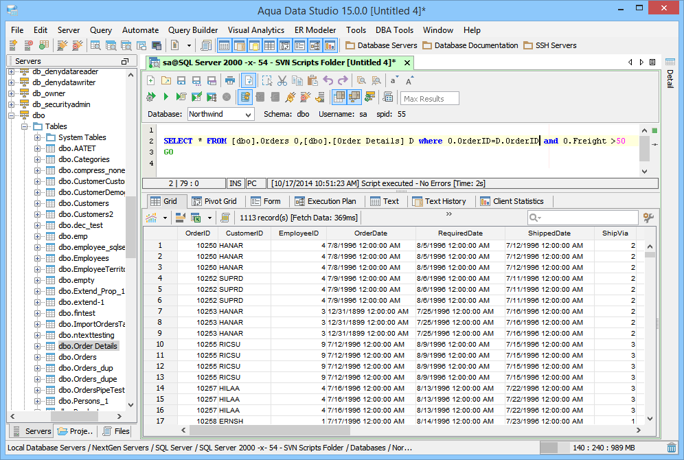Screen dimensions: 684x460
Task: Click the Cut scissors icon
Action: pyautogui.click(x=282, y=80)
